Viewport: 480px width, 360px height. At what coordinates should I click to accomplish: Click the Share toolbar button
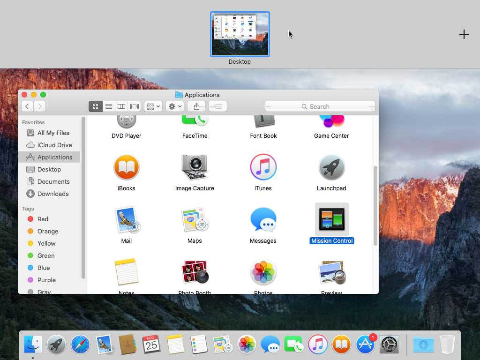pyautogui.click(x=196, y=106)
